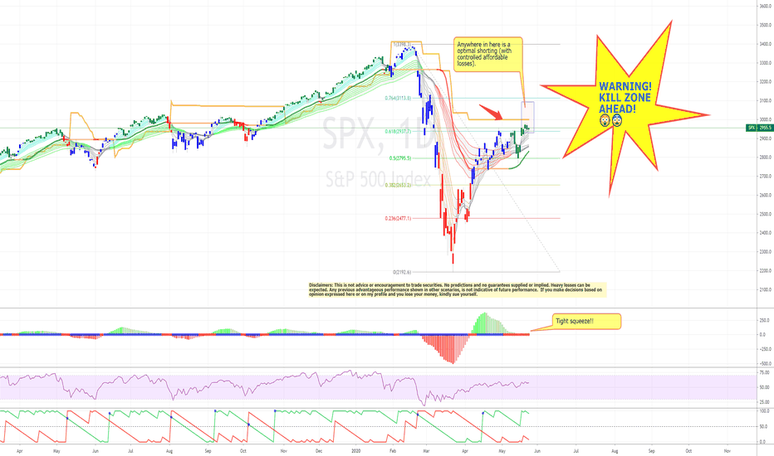Click the Fibonacci label 0(2192.6)
774x456 pixels.
click(402, 272)
